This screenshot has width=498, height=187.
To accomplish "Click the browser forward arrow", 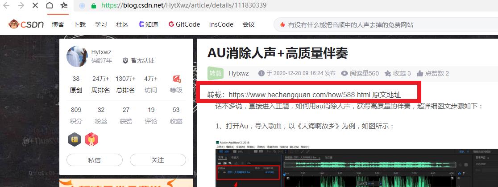I will (21, 5).
